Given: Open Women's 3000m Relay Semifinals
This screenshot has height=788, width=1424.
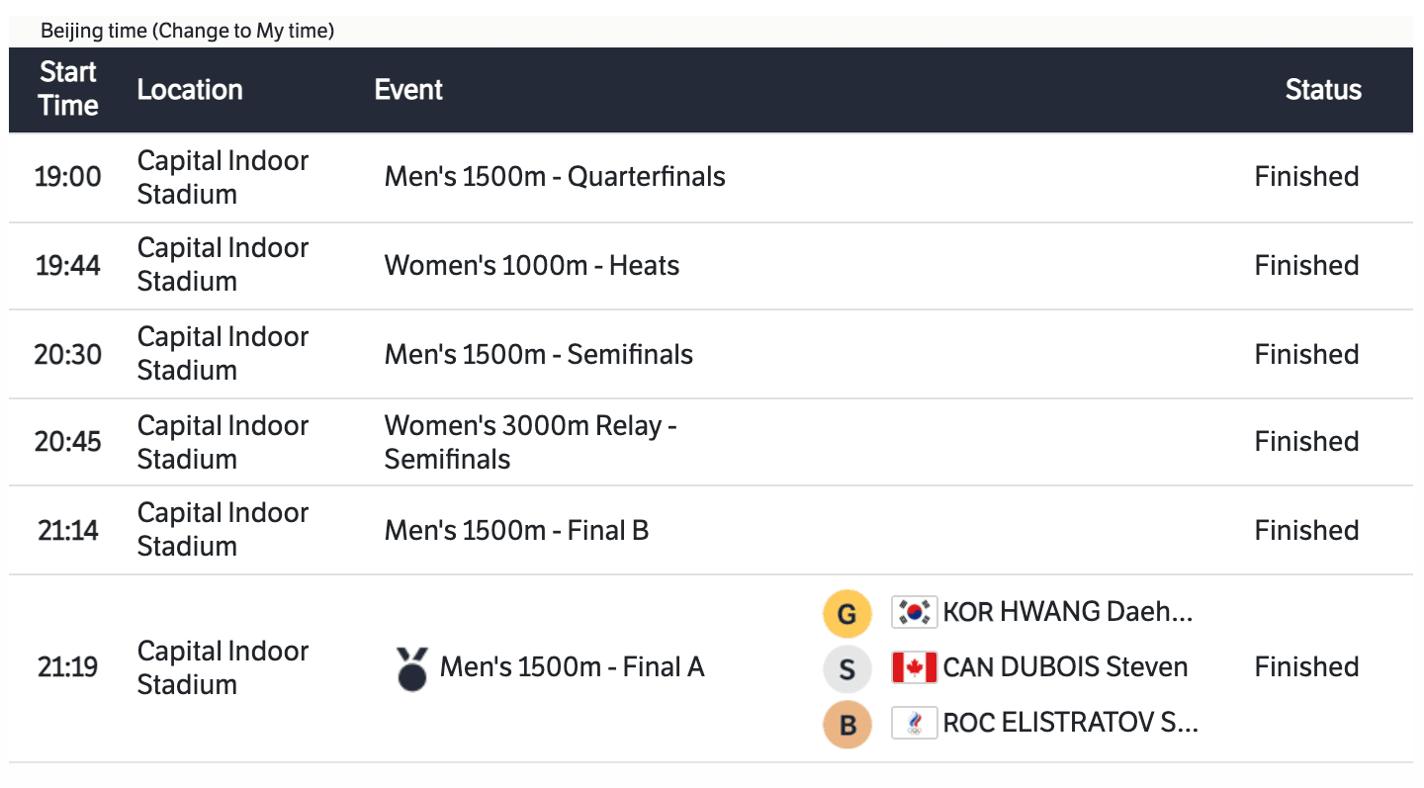Looking at the screenshot, I should click(530, 442).
